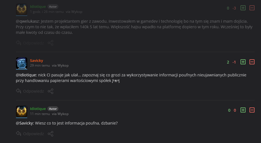Open Savicky's user profile via the username
This screenshot has width=261, height=143.
coord(36,60)
